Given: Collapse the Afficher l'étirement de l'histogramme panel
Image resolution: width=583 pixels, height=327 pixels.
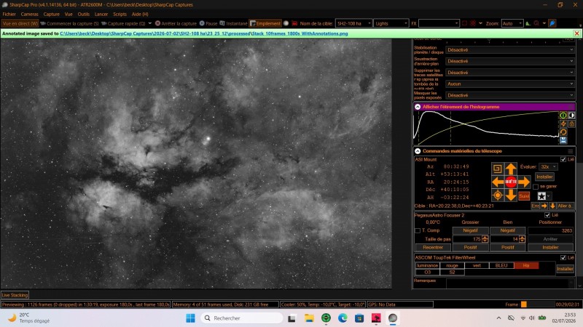Looking at the screenshot, I should pos(418,107).
